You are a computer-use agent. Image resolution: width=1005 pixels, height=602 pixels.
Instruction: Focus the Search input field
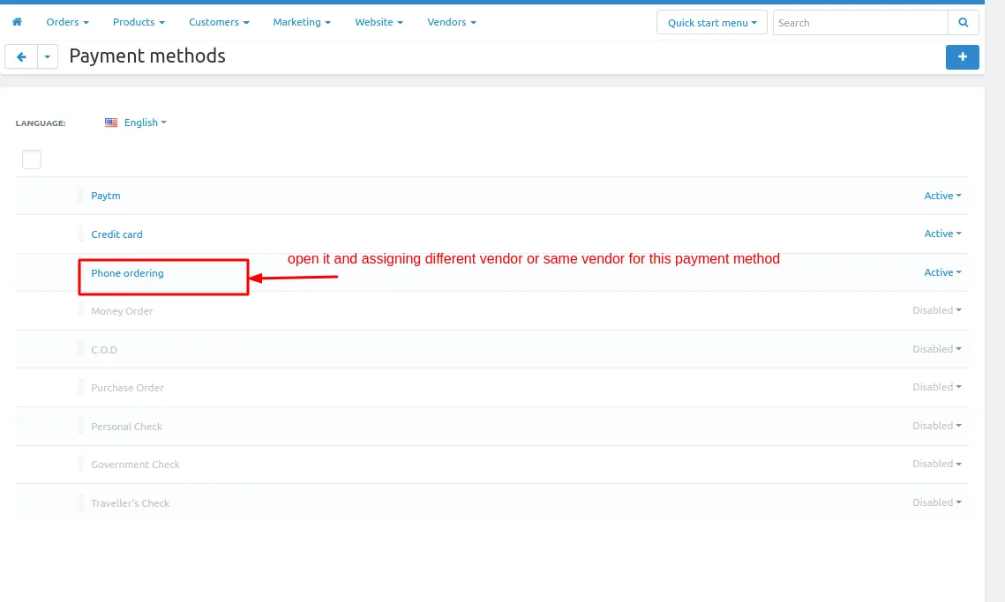(860, 22)
